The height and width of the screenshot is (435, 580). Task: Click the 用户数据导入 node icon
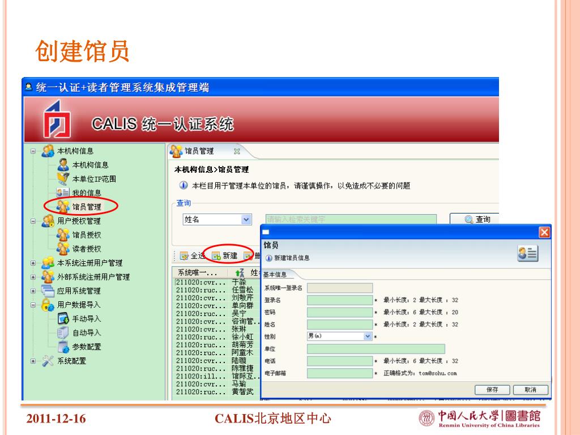click(48, 305)
